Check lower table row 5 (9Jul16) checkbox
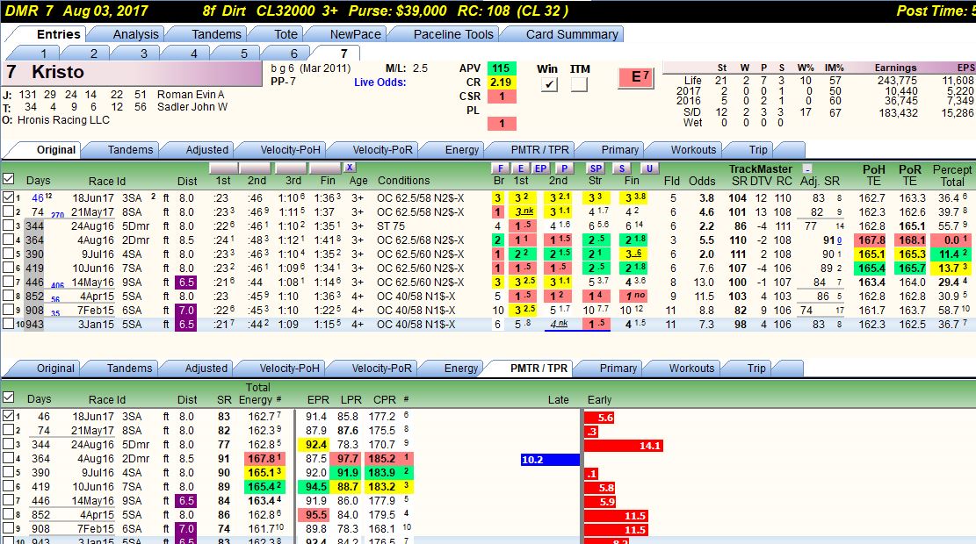This screenshot has height=544, width=976. coord(8,471)
